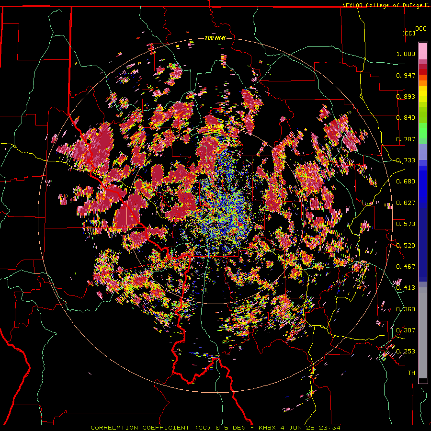Click the 0.467 scale value

pyautogui.click(x=406, y=267)
